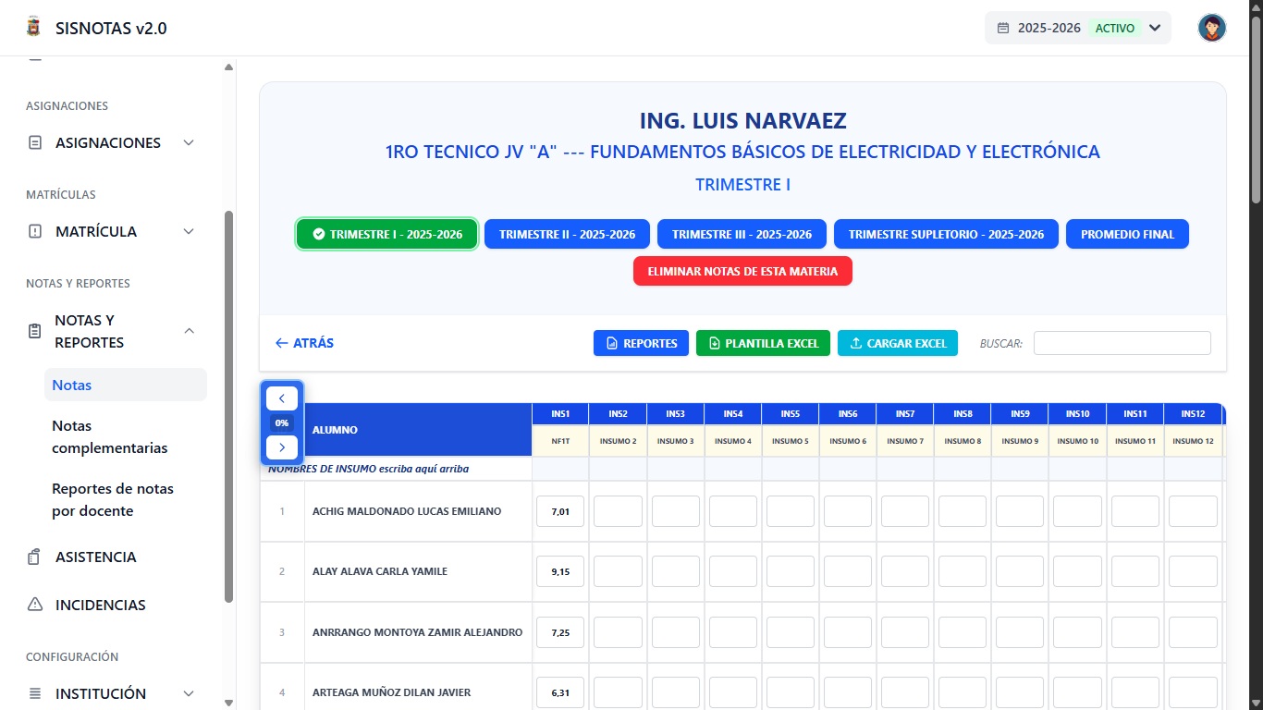
Task: Click the INS3 grade field for Alay Alava
Action: click(675, 571)
